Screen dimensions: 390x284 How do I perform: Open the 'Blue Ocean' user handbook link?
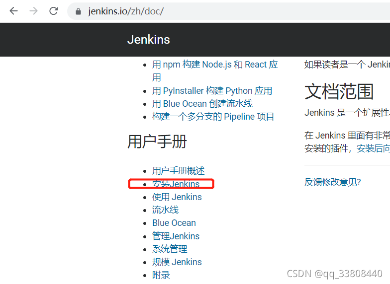click(x=174, y=222)
